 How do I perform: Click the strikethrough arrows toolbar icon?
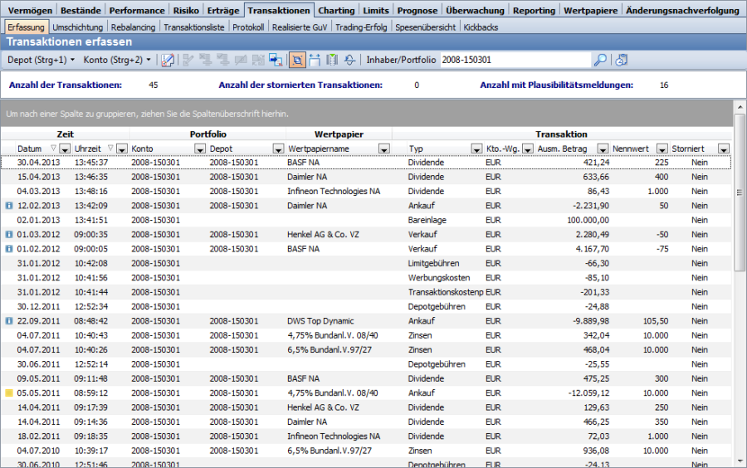click(x=349, y=60)
